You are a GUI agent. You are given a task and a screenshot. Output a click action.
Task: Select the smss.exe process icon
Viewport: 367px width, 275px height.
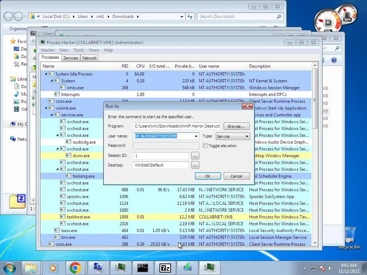click(x=62, y=87)
